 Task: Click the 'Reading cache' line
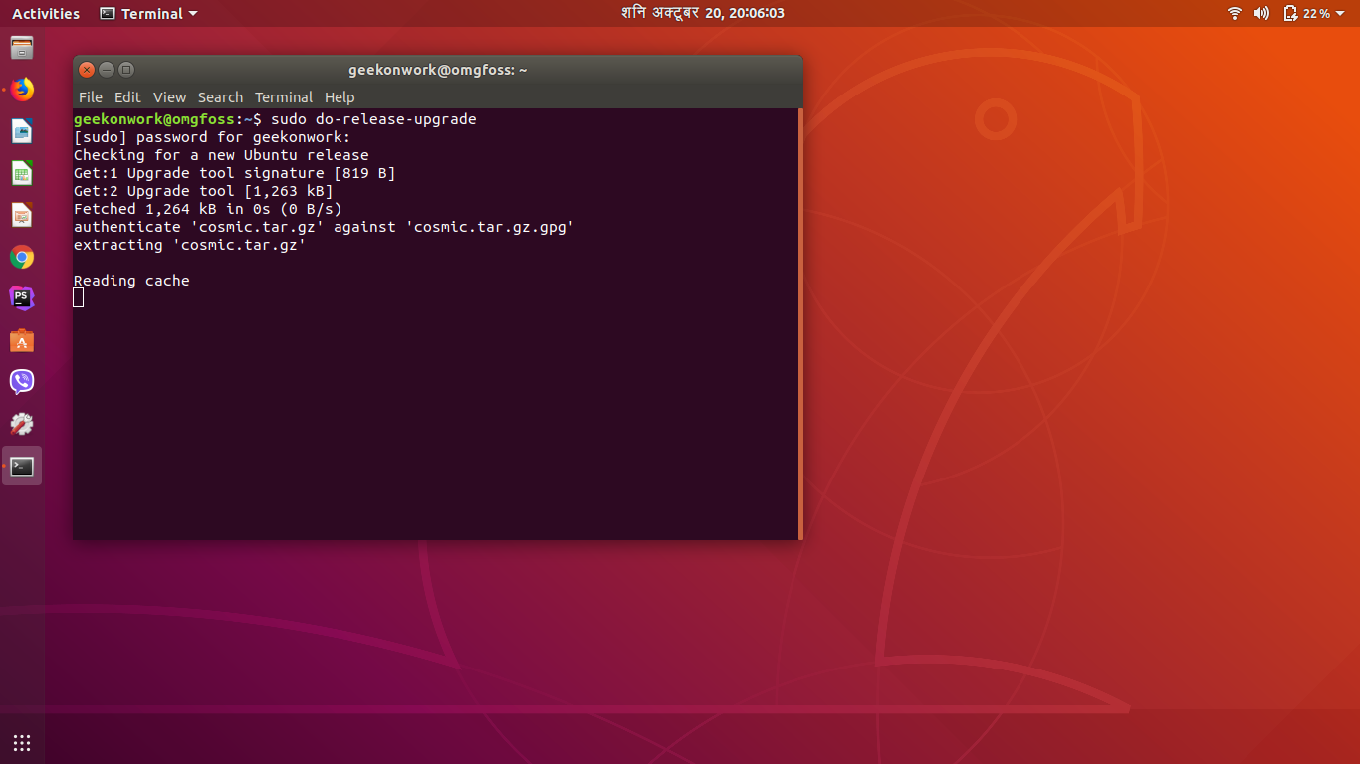tap(131, 281)
